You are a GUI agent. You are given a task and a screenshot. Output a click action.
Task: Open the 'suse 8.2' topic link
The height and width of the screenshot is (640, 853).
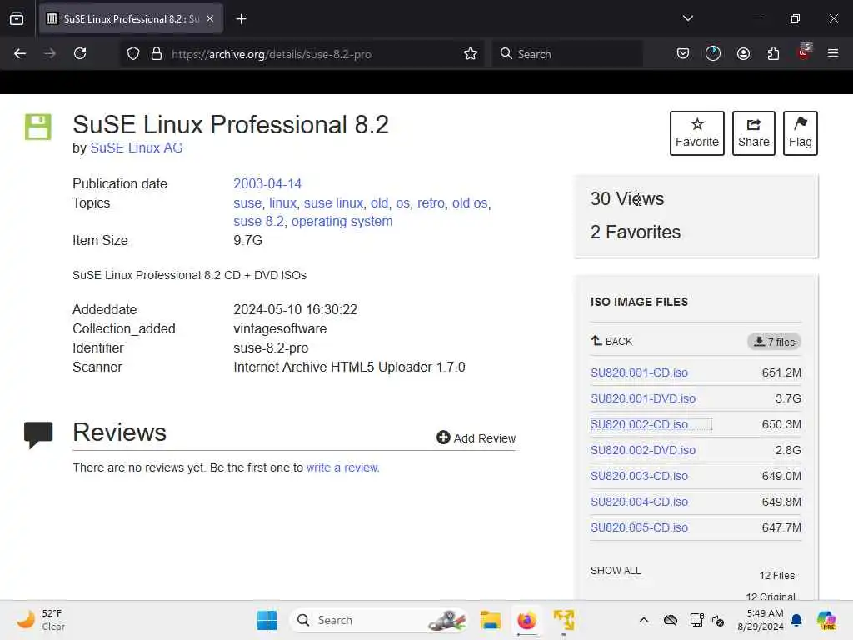click(258, 222)
